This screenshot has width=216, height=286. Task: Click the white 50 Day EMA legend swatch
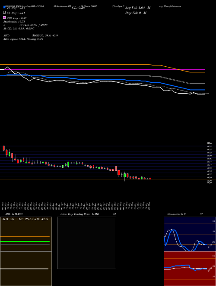point(4,13)
